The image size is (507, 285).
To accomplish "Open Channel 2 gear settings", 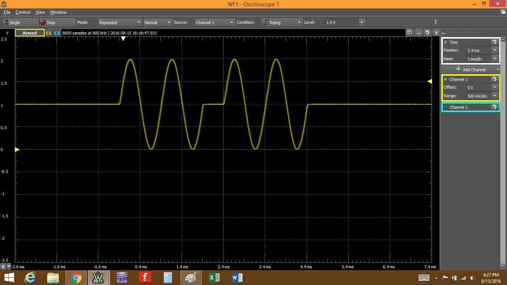I will [494, 107].
